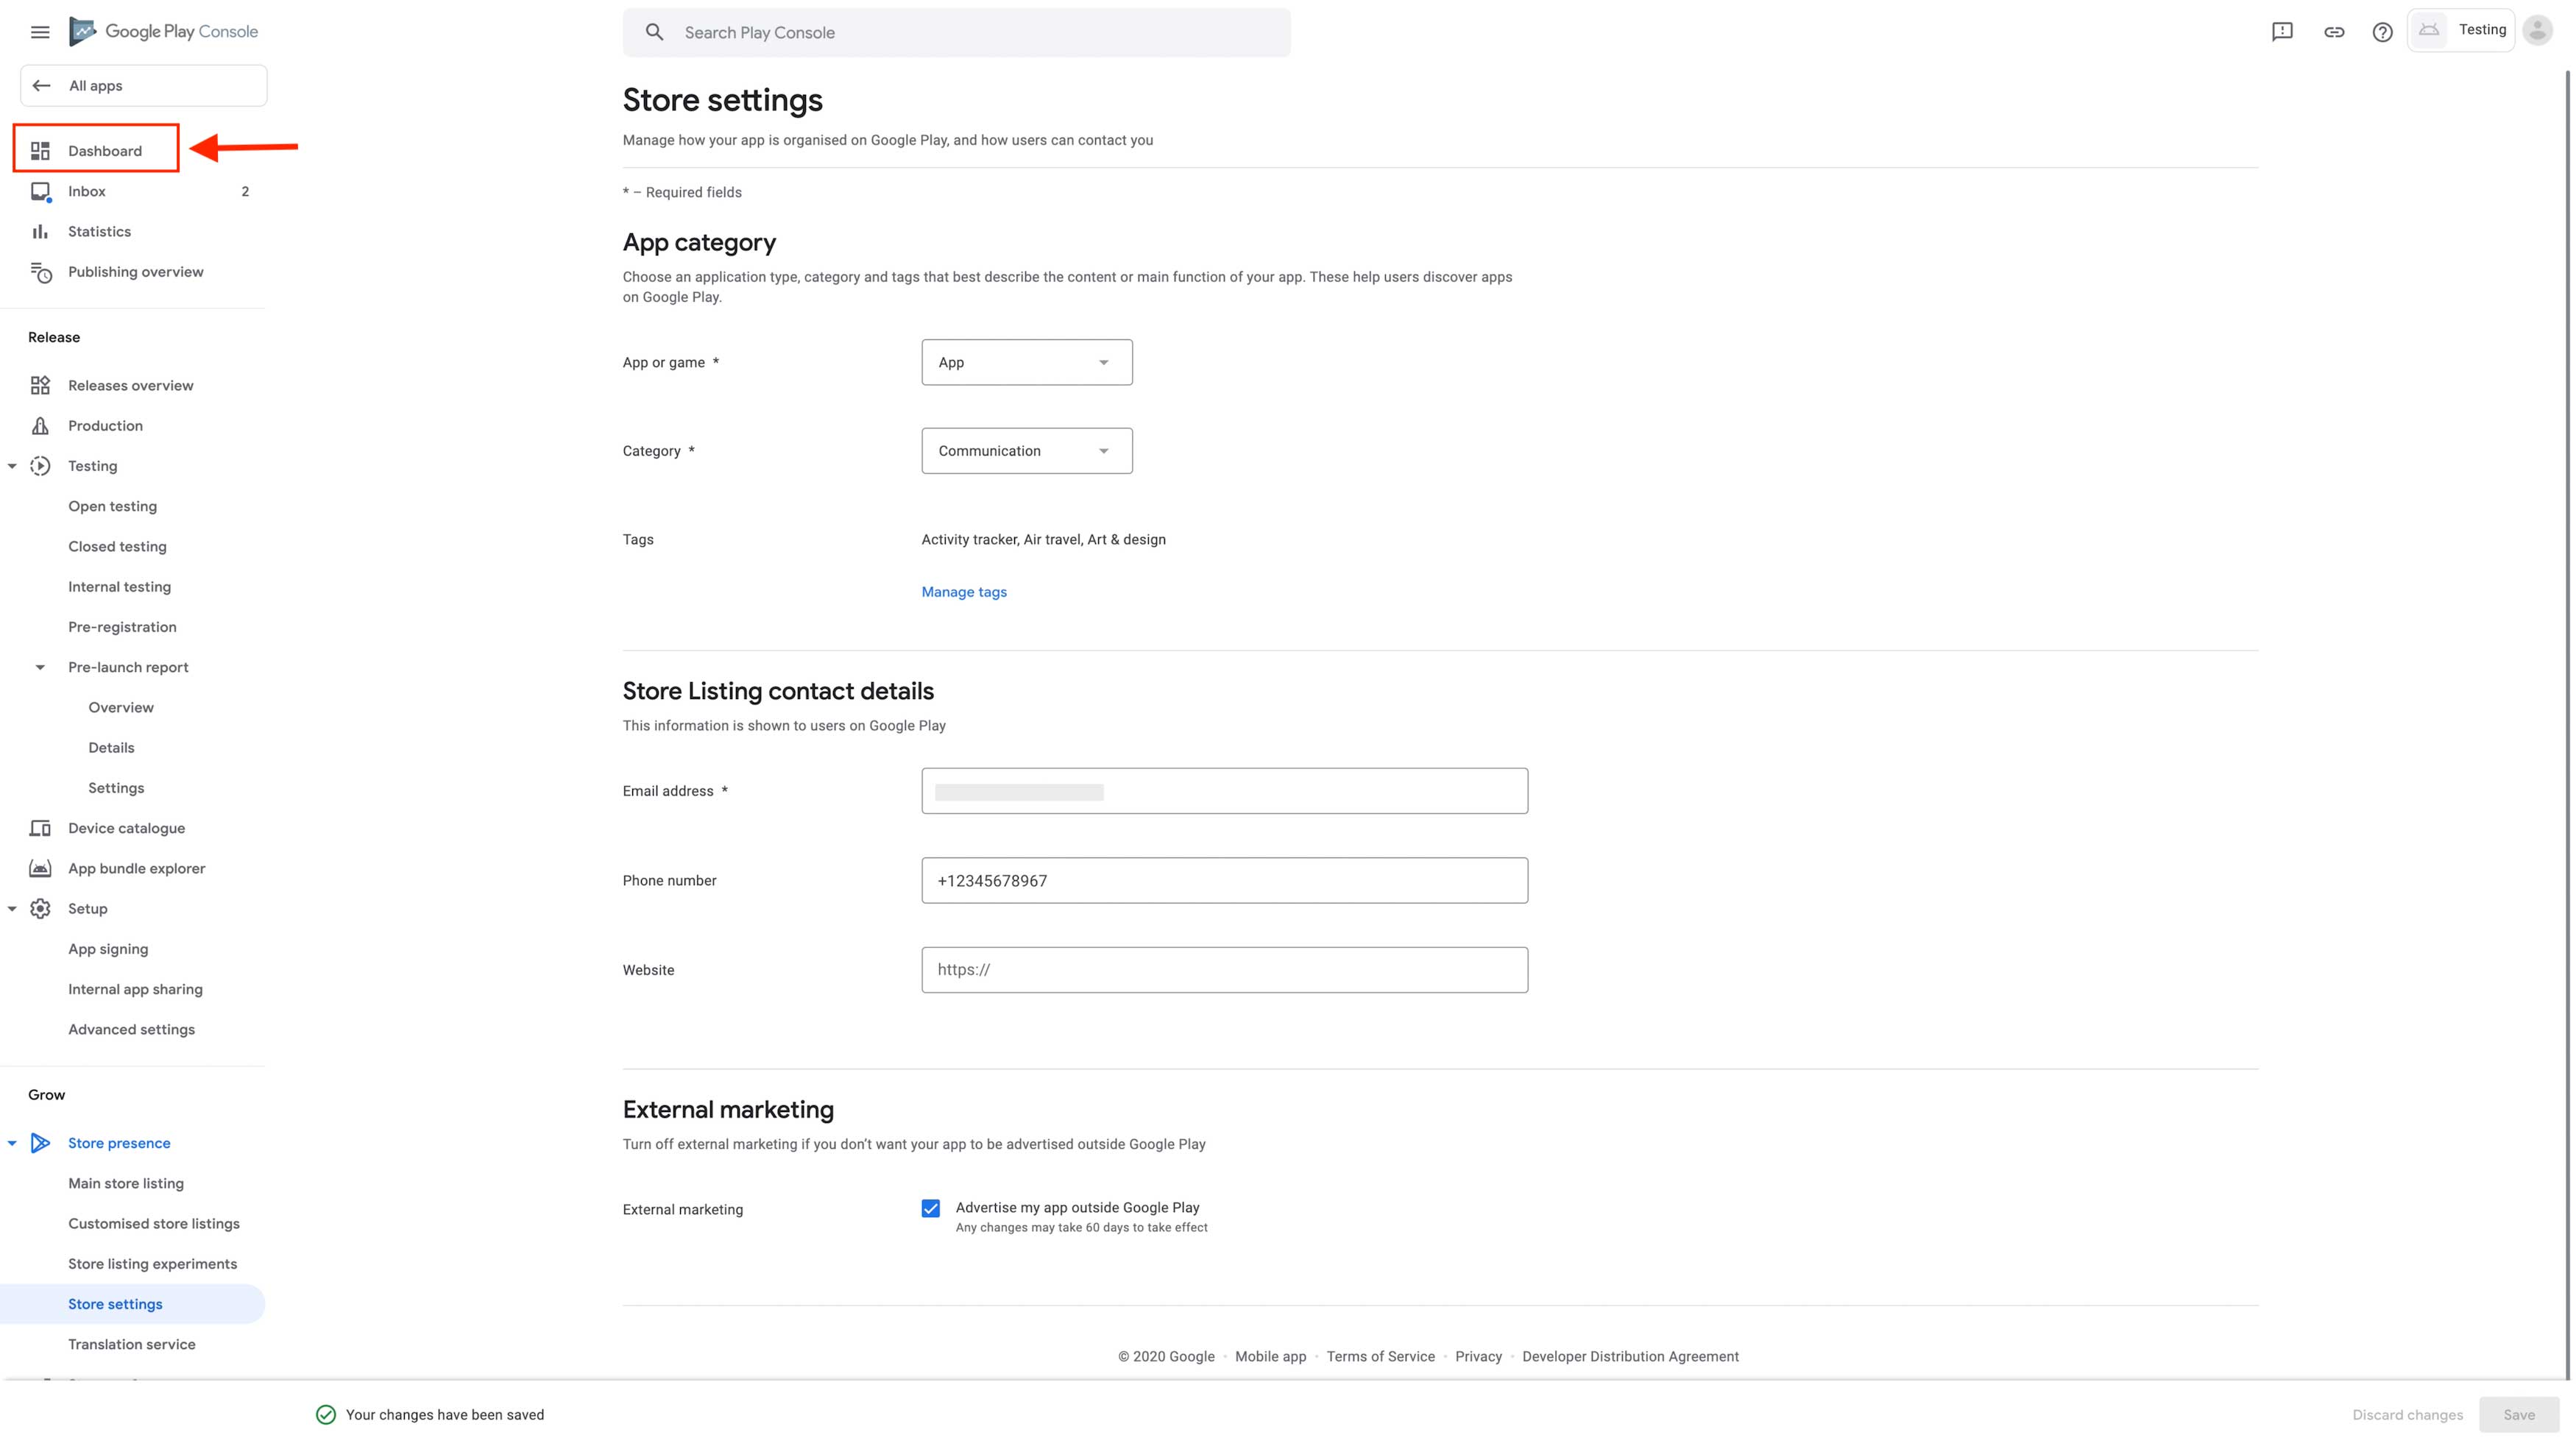Screen dimensions: 2576x1449
Task: Open the Category Communication dropdown
Action: pyautogui.click(x=1026, y=451)
